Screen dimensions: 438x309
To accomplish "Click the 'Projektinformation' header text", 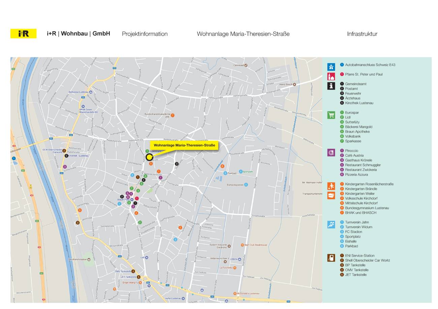I will 145,34.
